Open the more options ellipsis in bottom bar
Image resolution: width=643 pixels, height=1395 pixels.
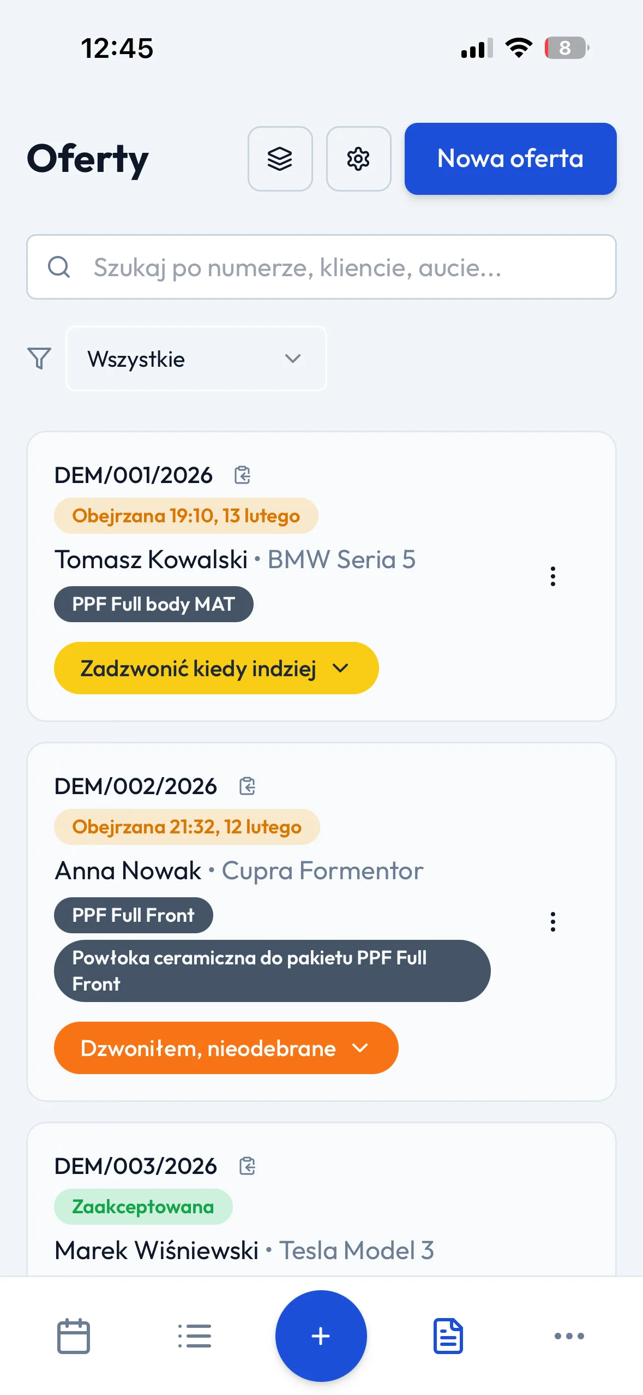click(x=569, y=1336)
